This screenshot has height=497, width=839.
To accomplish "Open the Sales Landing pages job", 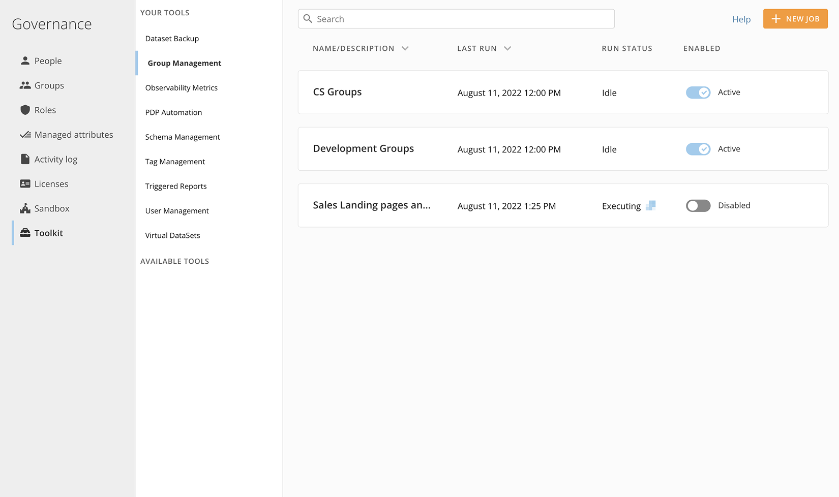I will tap(372, 205).
